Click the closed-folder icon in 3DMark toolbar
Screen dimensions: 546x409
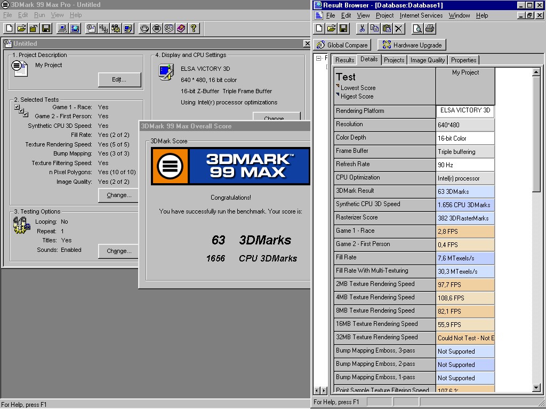tap(34, 29)
